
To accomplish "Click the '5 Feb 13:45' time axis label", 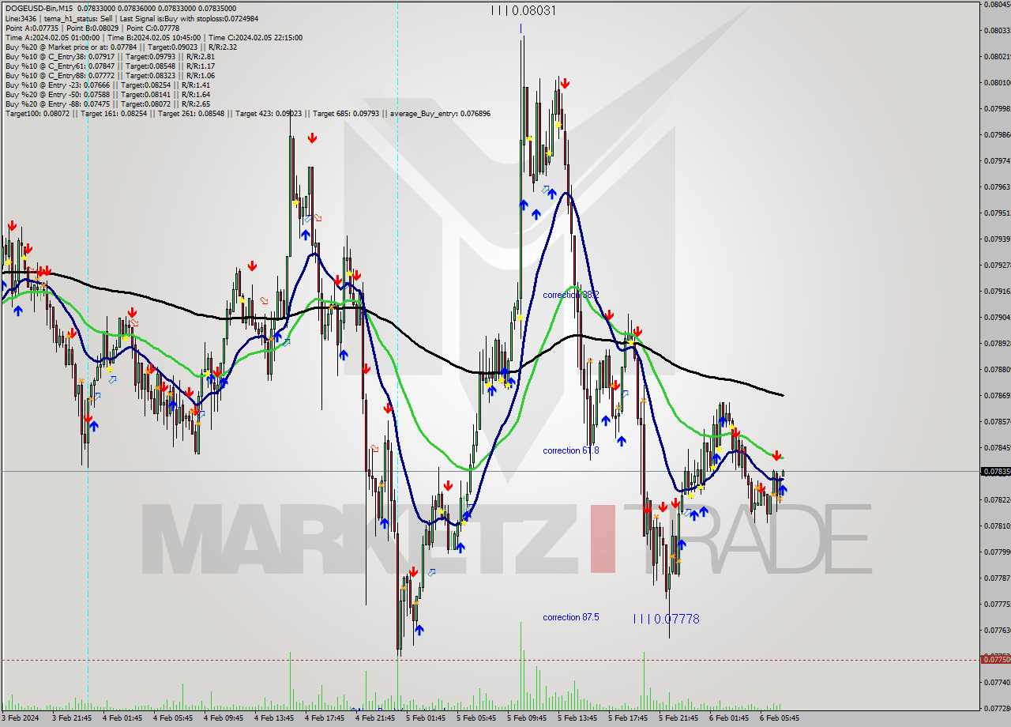I will pos(577,718).
